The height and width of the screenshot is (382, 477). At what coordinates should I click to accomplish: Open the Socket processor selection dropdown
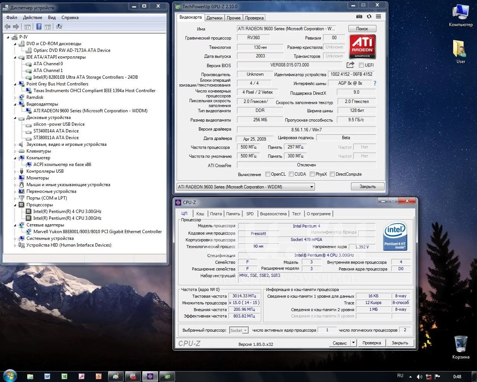coord(238,330)
